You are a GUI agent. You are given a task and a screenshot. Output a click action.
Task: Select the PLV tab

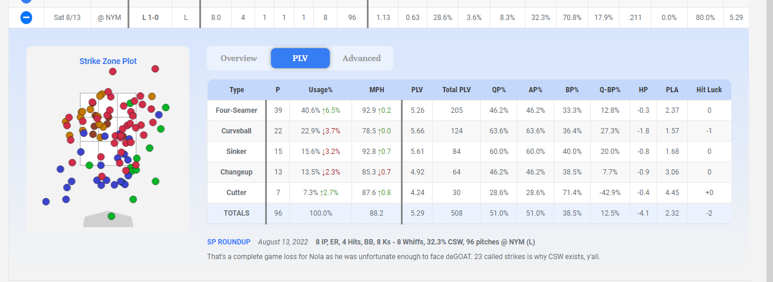pos(300,58)
